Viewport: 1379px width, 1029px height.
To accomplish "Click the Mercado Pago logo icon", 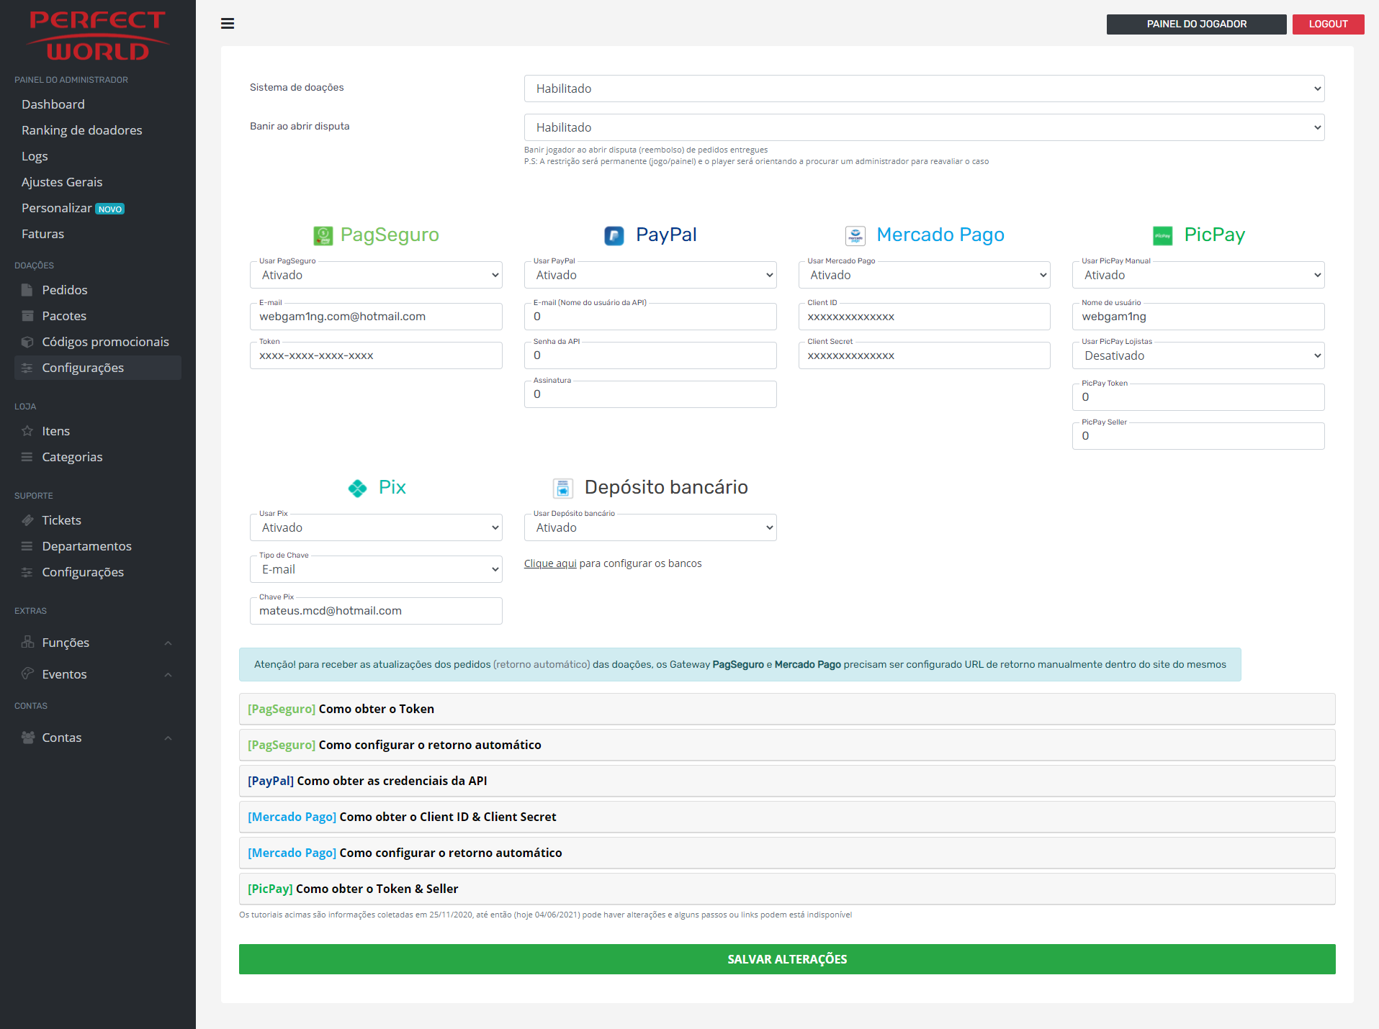I will click(x=855, y=235).
